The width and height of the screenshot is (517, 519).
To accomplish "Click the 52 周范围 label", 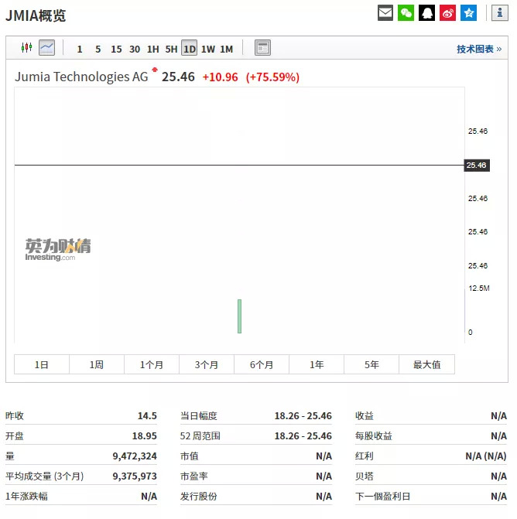I will tap(200, 436).
